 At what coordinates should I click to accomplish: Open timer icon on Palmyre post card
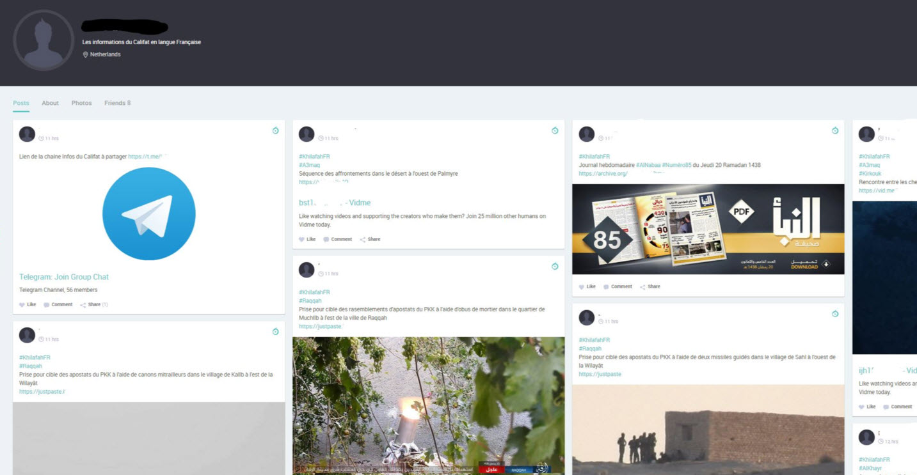[x=555, y=130]
